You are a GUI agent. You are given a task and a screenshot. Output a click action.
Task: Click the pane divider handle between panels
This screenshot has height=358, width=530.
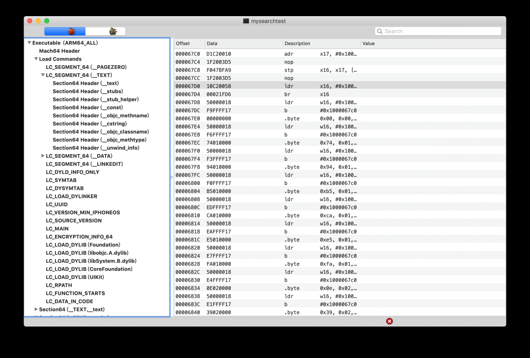[171, 177]
